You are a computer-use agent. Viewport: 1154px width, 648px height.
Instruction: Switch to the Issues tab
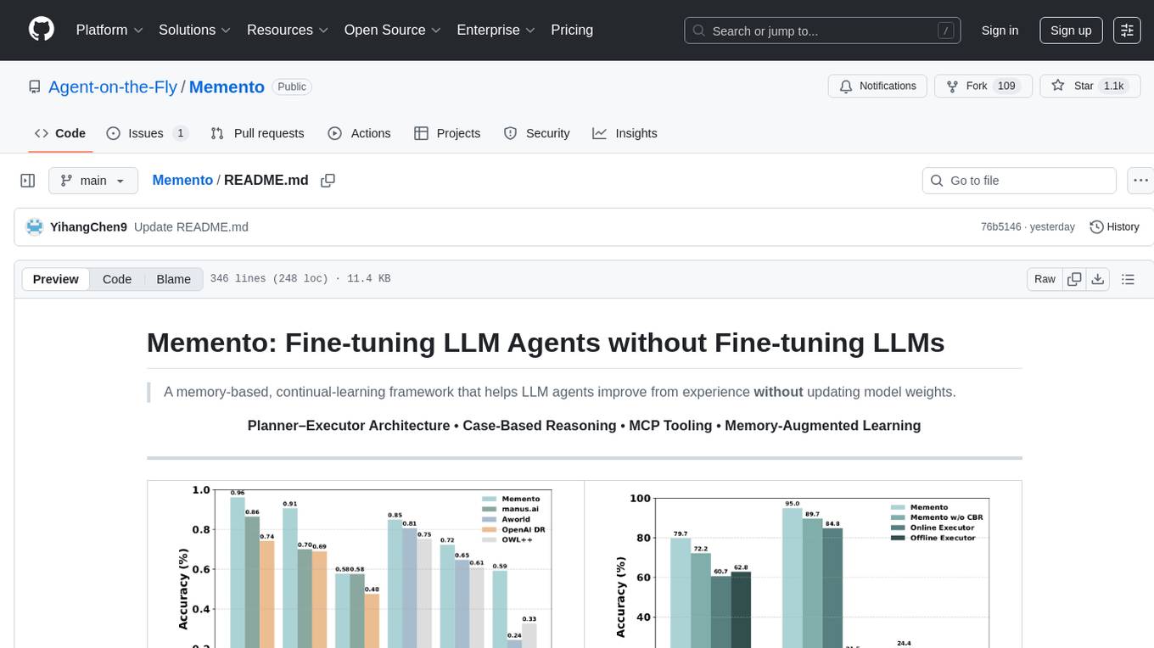click(147, 133)
